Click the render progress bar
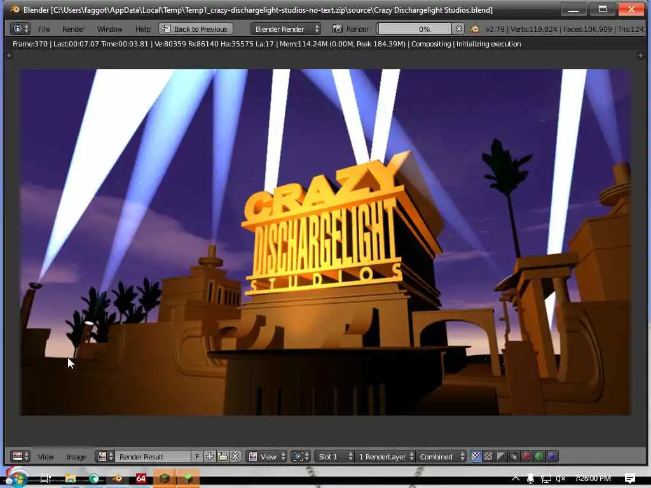 coord(415,29)
